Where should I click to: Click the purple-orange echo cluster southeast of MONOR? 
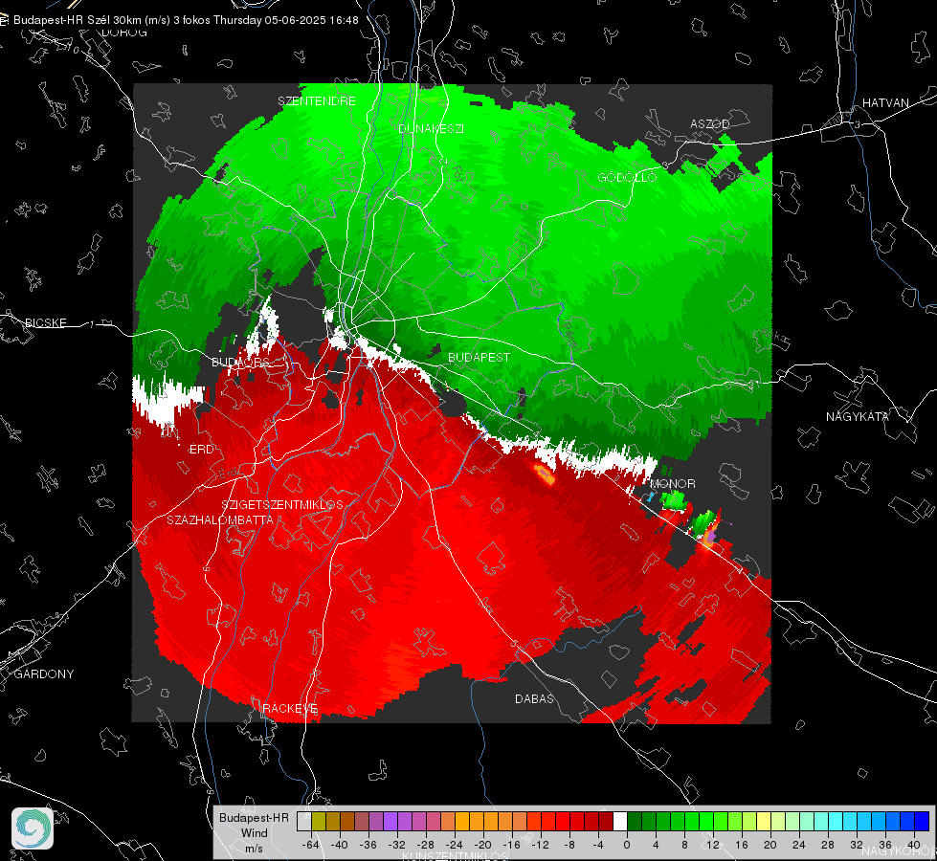click(x=710, y=536)
